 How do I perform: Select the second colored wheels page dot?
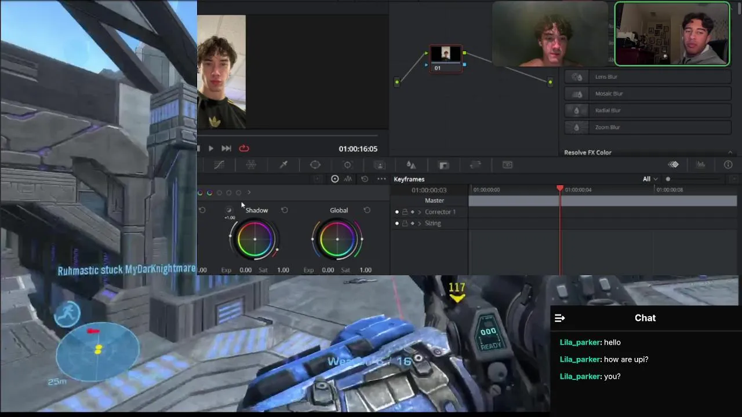click(209, 193)
